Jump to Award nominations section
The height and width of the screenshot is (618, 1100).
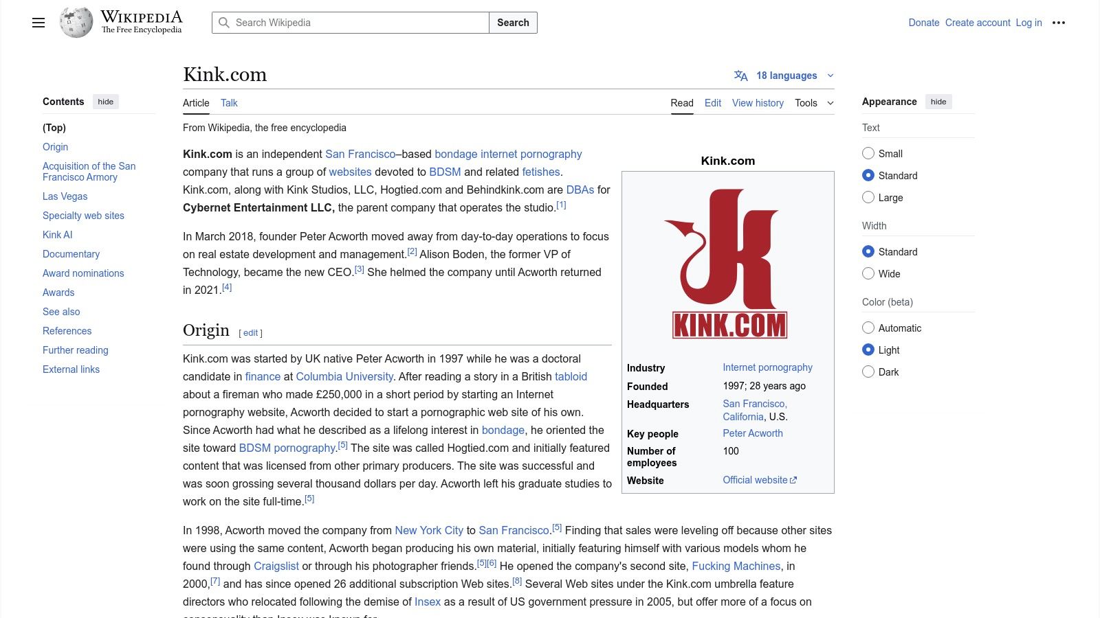(83, 273)
